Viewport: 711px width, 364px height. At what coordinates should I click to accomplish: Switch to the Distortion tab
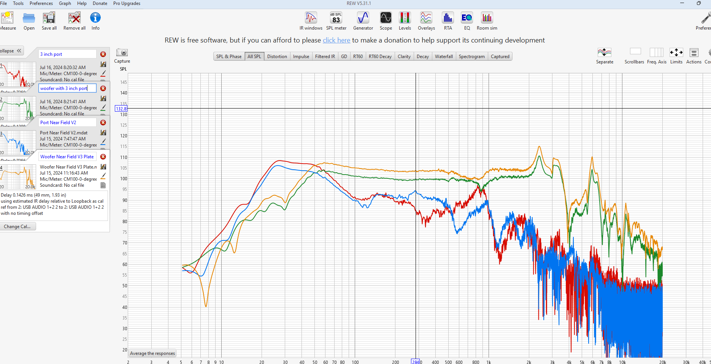[x=277, y=57]
